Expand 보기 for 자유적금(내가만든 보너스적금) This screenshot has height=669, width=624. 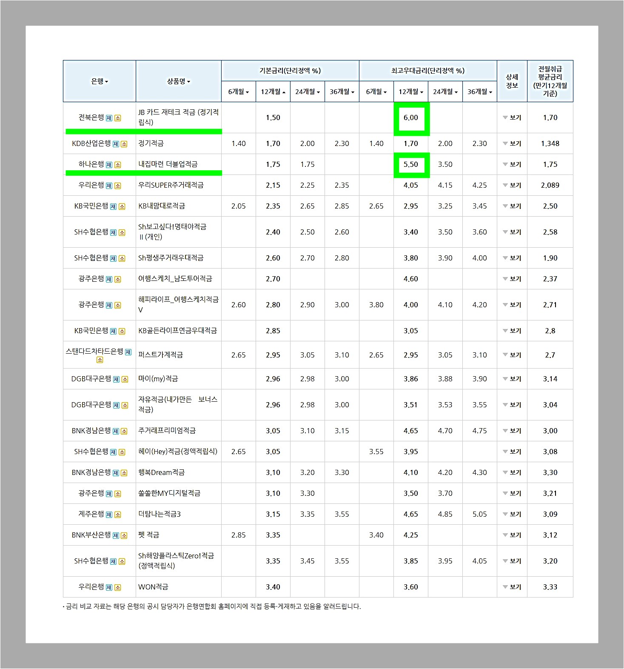coord(512,405)
